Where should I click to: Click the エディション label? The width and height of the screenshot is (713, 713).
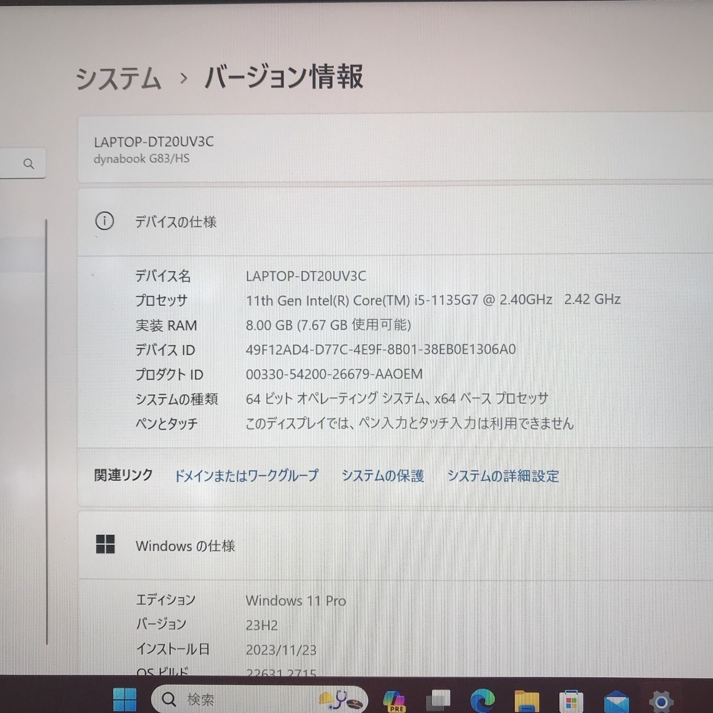tap(165, 599)
